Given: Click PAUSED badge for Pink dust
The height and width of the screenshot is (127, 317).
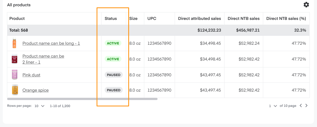Looking at the screenshot, I should (x=113, y=75).
